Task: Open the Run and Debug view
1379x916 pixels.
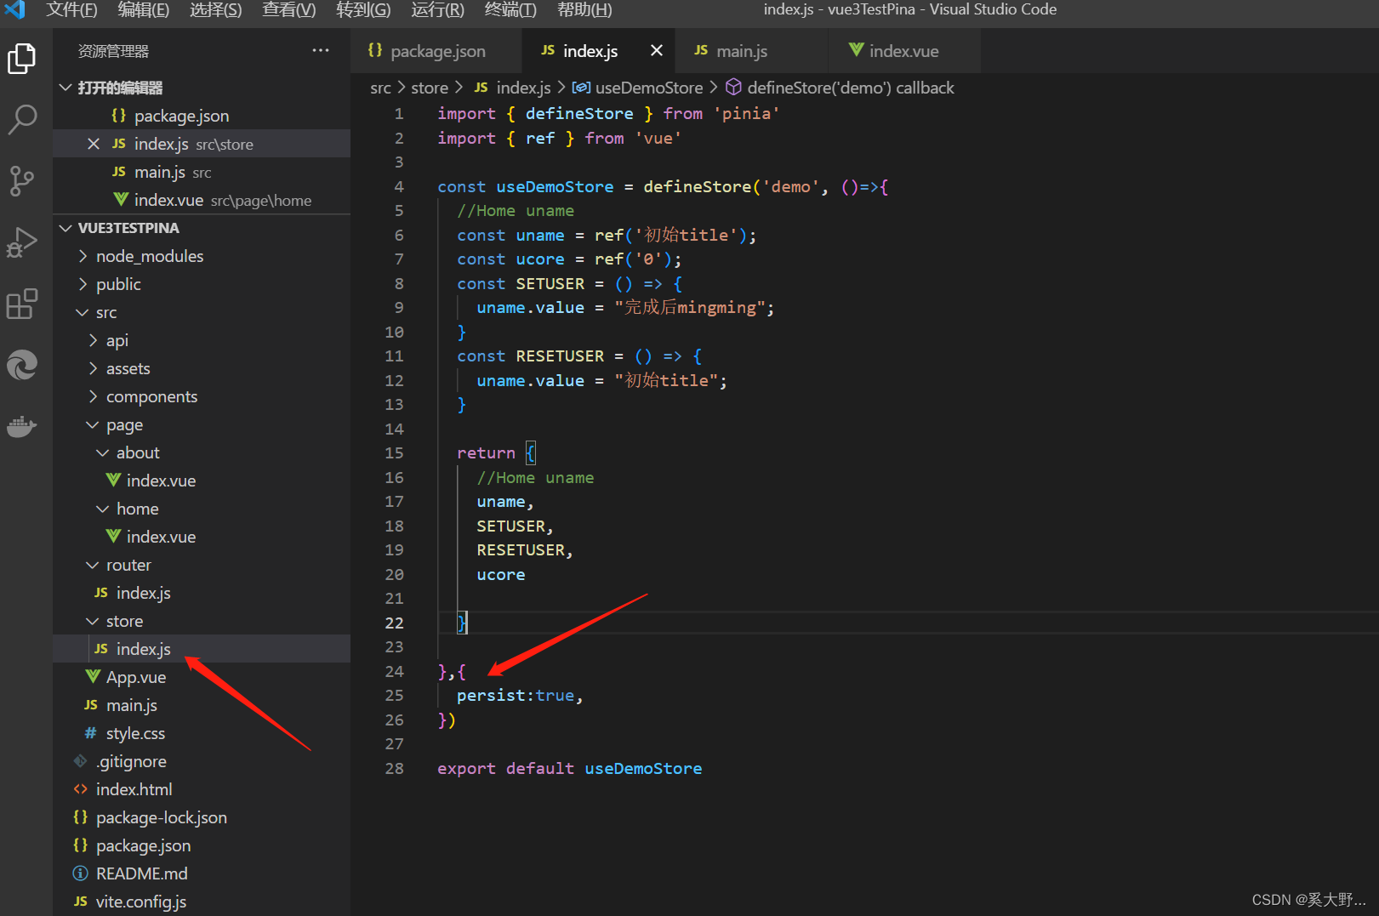Action: tap(22, 242)
